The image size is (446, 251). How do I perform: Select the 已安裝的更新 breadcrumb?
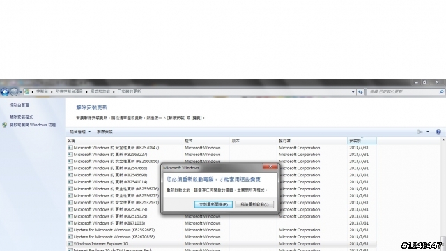pyautogui.click(x=130, y=91)
